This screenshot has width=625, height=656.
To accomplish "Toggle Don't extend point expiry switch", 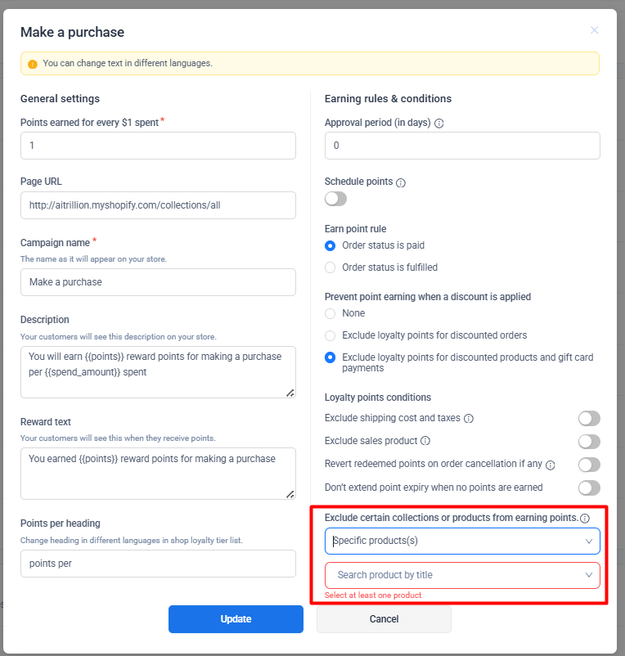I will [x=589, y=488].
